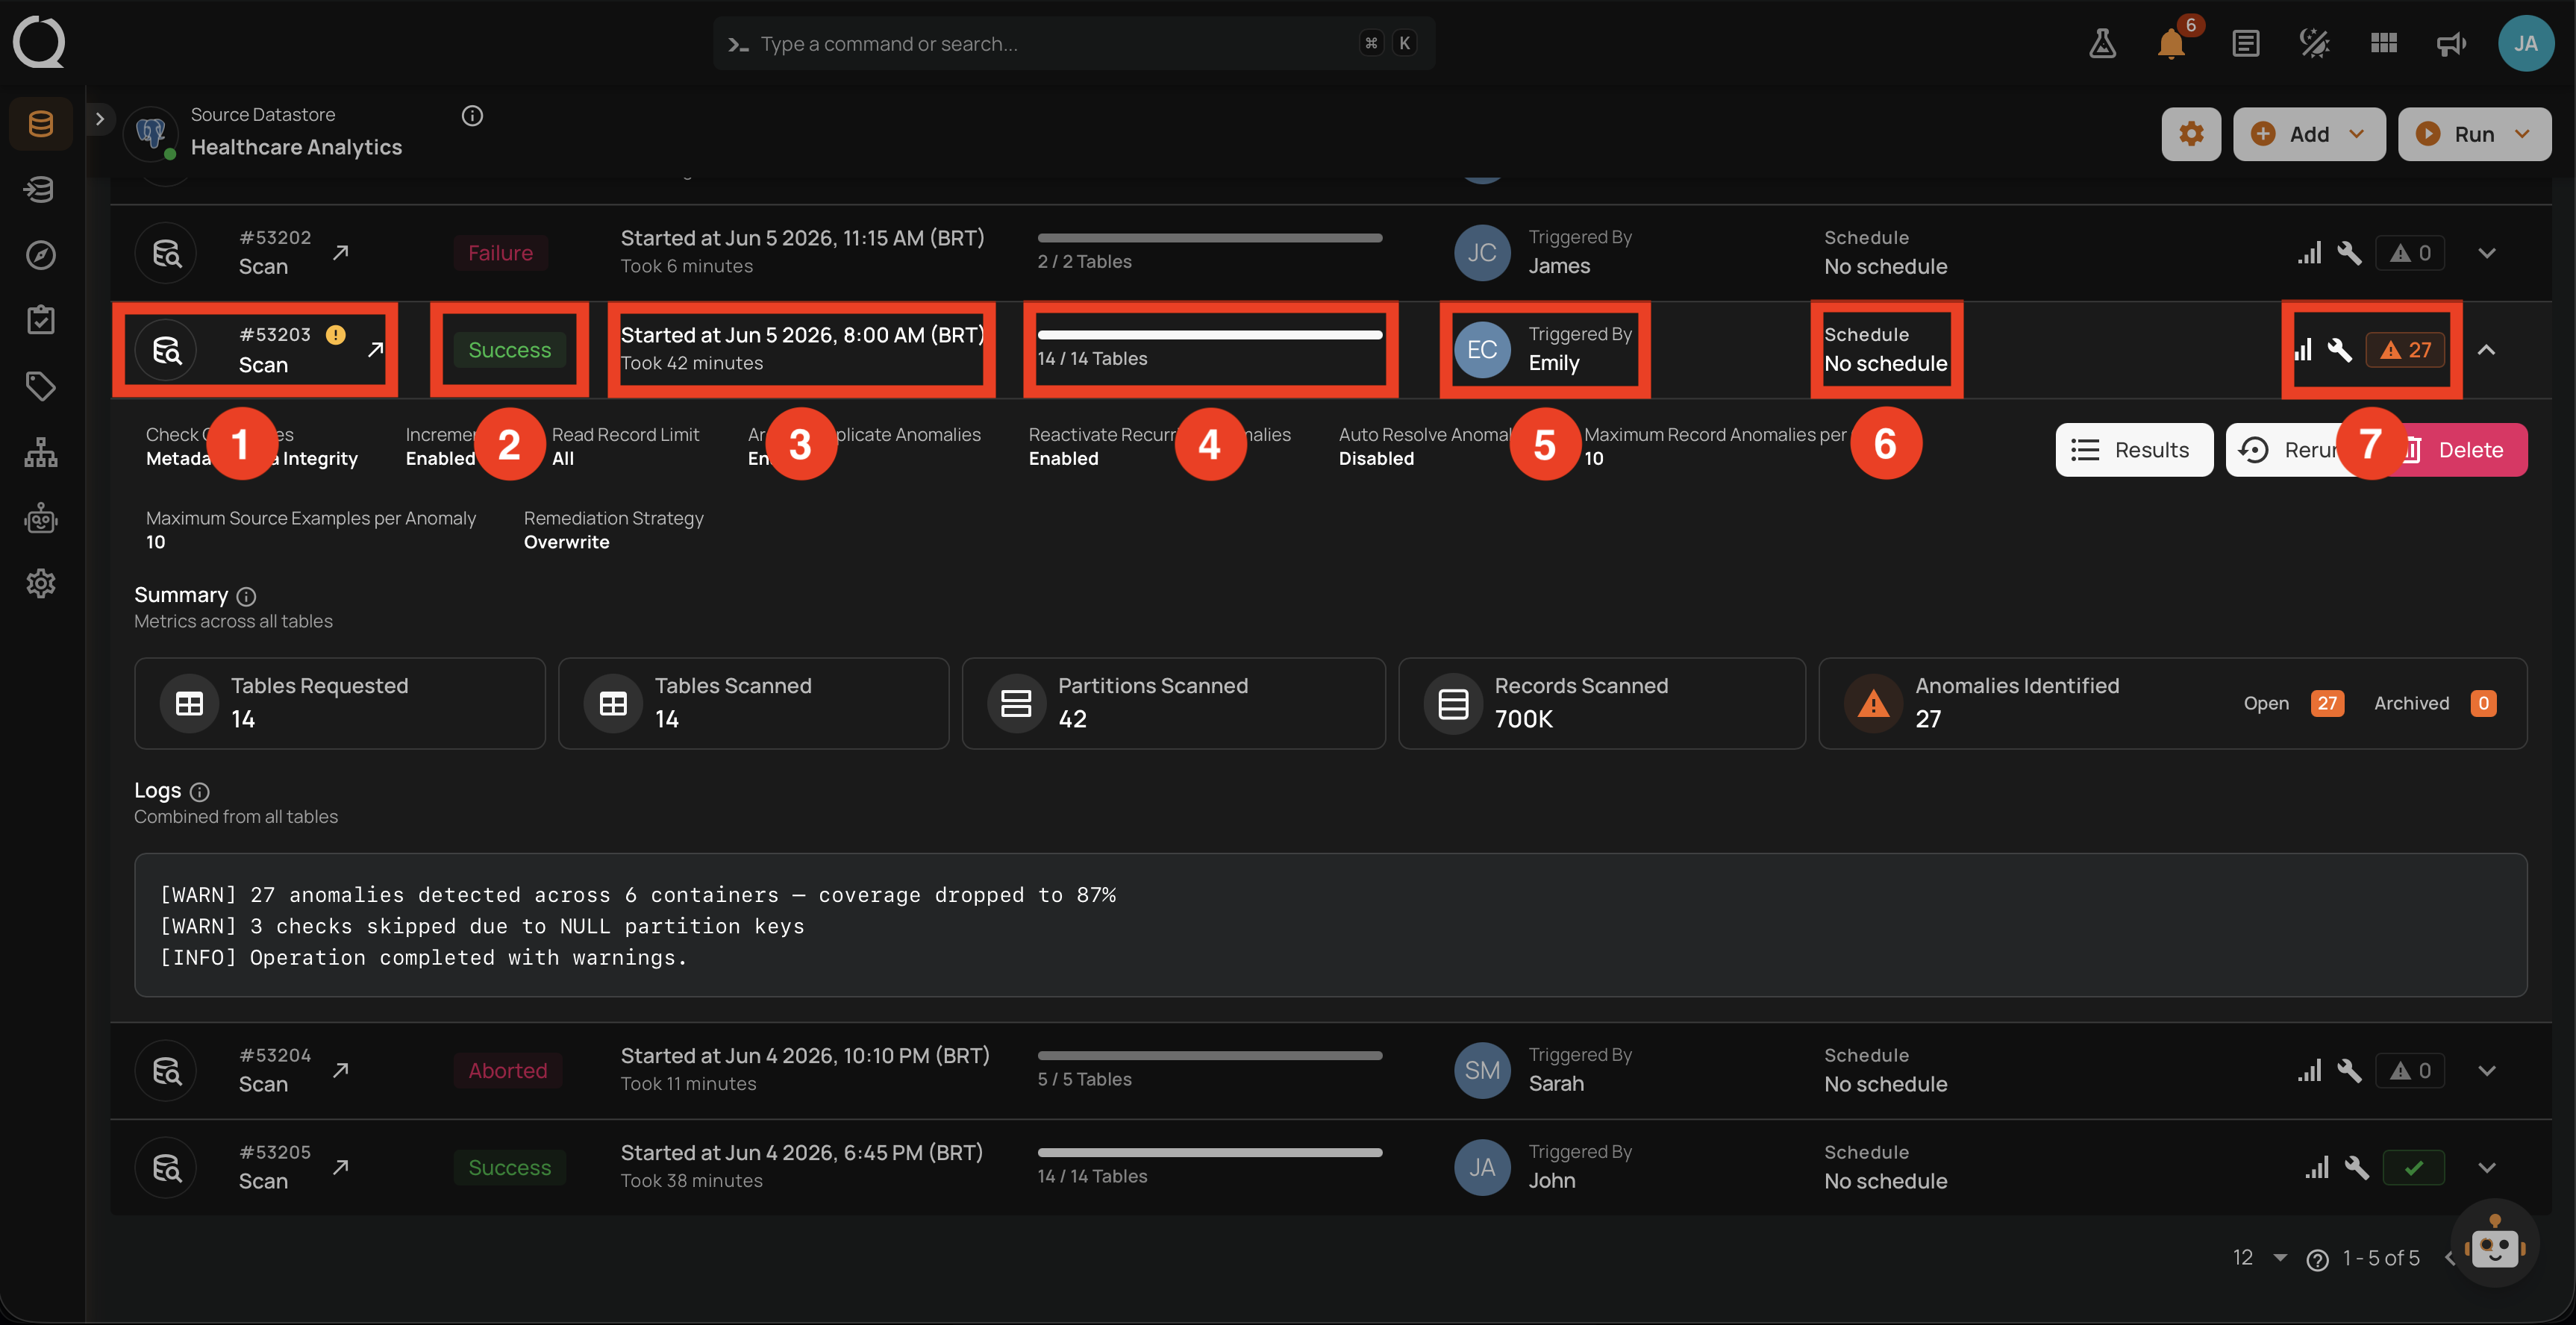Click the bar chart icon on scan #53204
This screenshot has height=1325, width=2576.
2309,1071
